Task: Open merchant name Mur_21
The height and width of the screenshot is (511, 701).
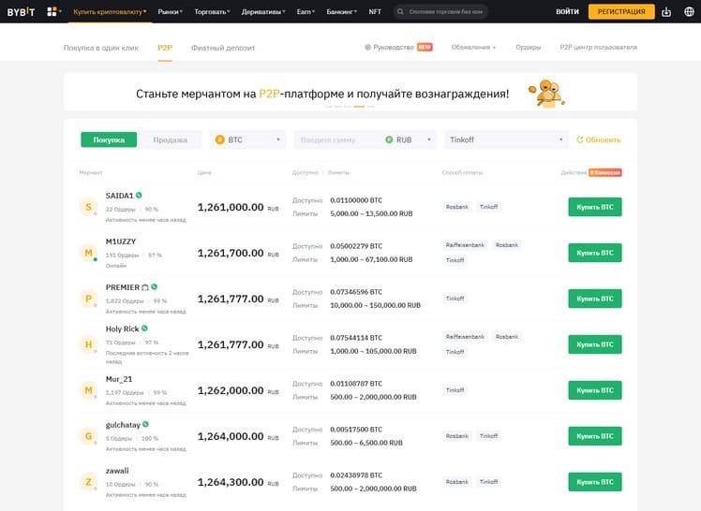Action: 119,379
